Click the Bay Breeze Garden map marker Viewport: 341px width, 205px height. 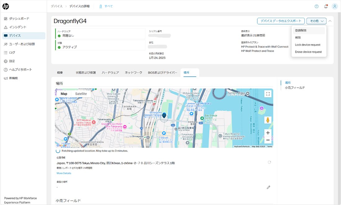(x=202, y=118)
